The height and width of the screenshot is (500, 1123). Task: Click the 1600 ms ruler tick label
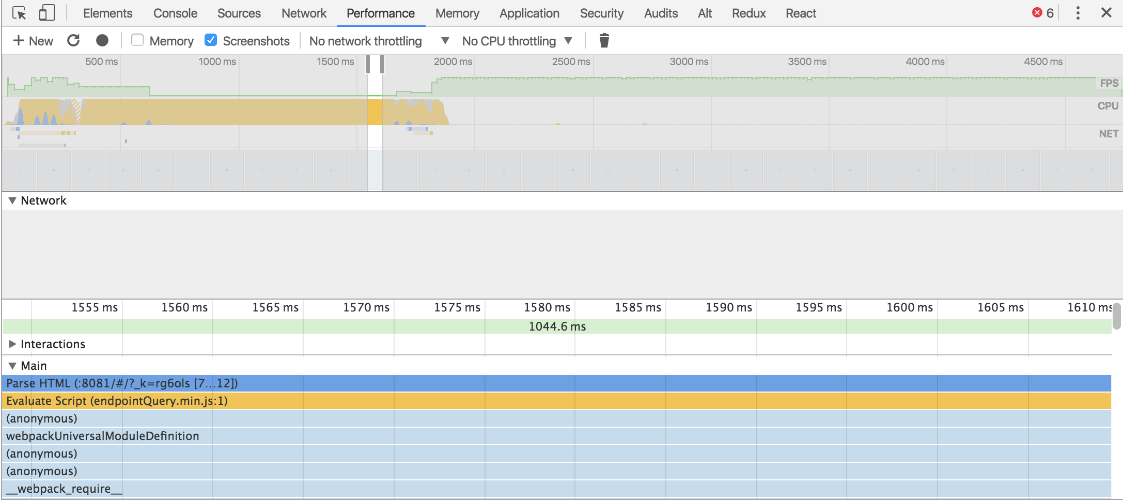click(910, 307)
